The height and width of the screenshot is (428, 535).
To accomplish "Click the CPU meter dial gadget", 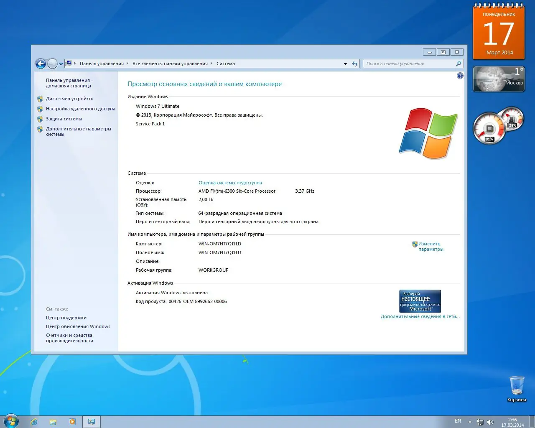I will (x=489, y=128).
